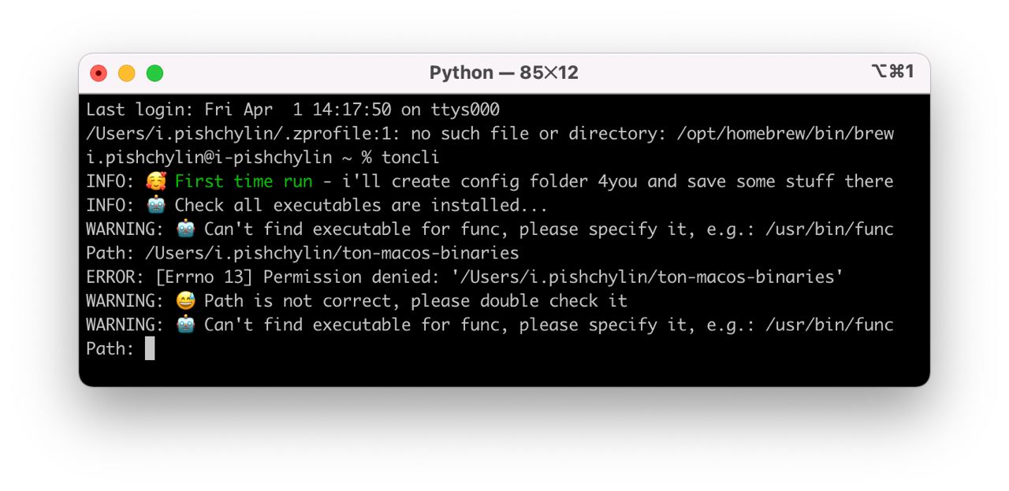Viewport: 1009px width, 491px height.
Task: Place cursor at the blinking block after Path:
Action: coord(150,348)
